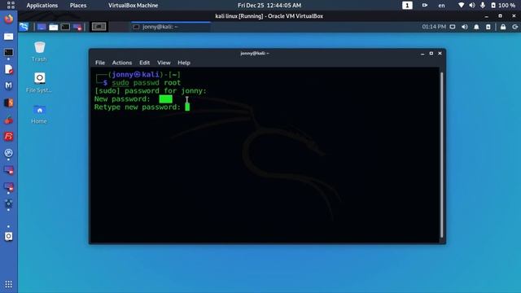This screenshot has height=293, width=521.
Task: Click at the Retype new password prompt cursor
Action: pos(187,107)
